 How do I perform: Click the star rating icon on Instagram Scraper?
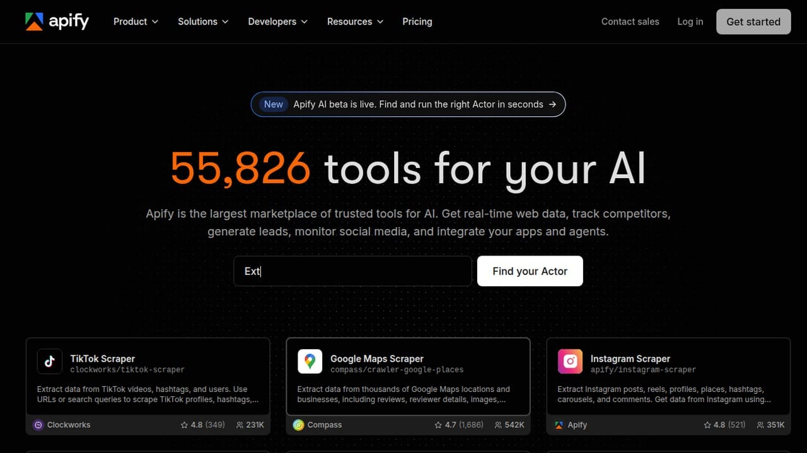[707, 425]
